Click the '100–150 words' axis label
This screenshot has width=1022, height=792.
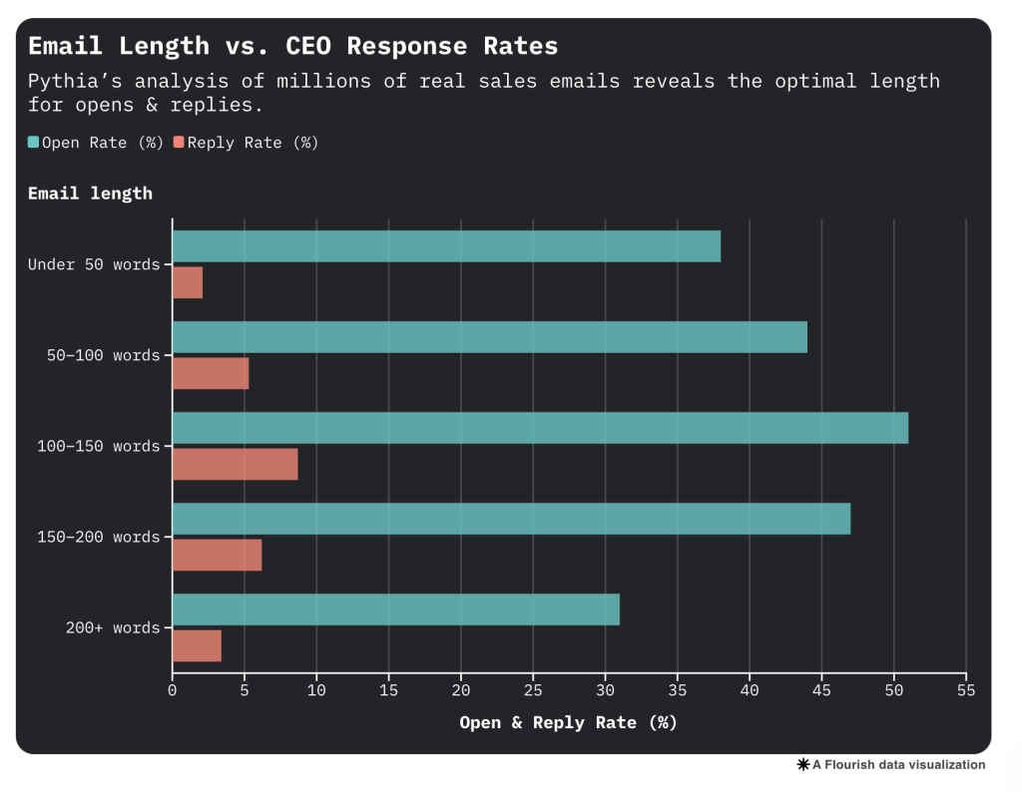(99, 446)
